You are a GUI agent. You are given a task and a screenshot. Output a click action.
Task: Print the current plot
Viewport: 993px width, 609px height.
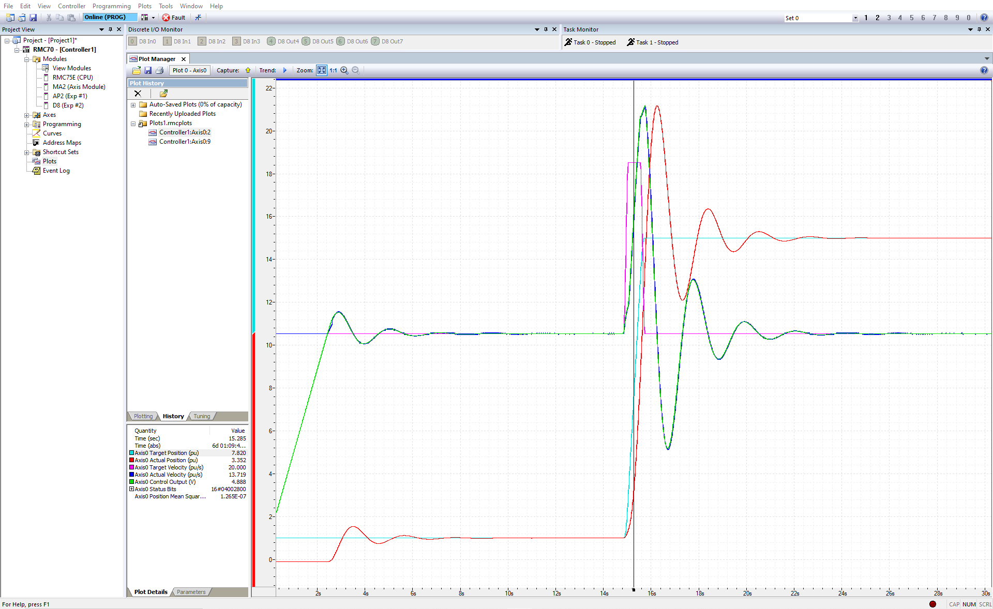(159, 70)
